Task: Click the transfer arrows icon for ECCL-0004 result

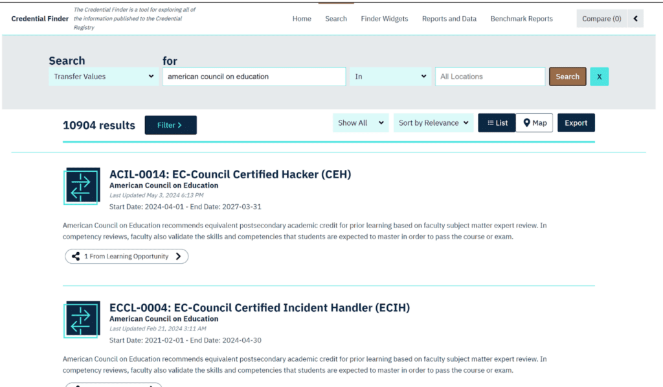Action: pos(81,319)
